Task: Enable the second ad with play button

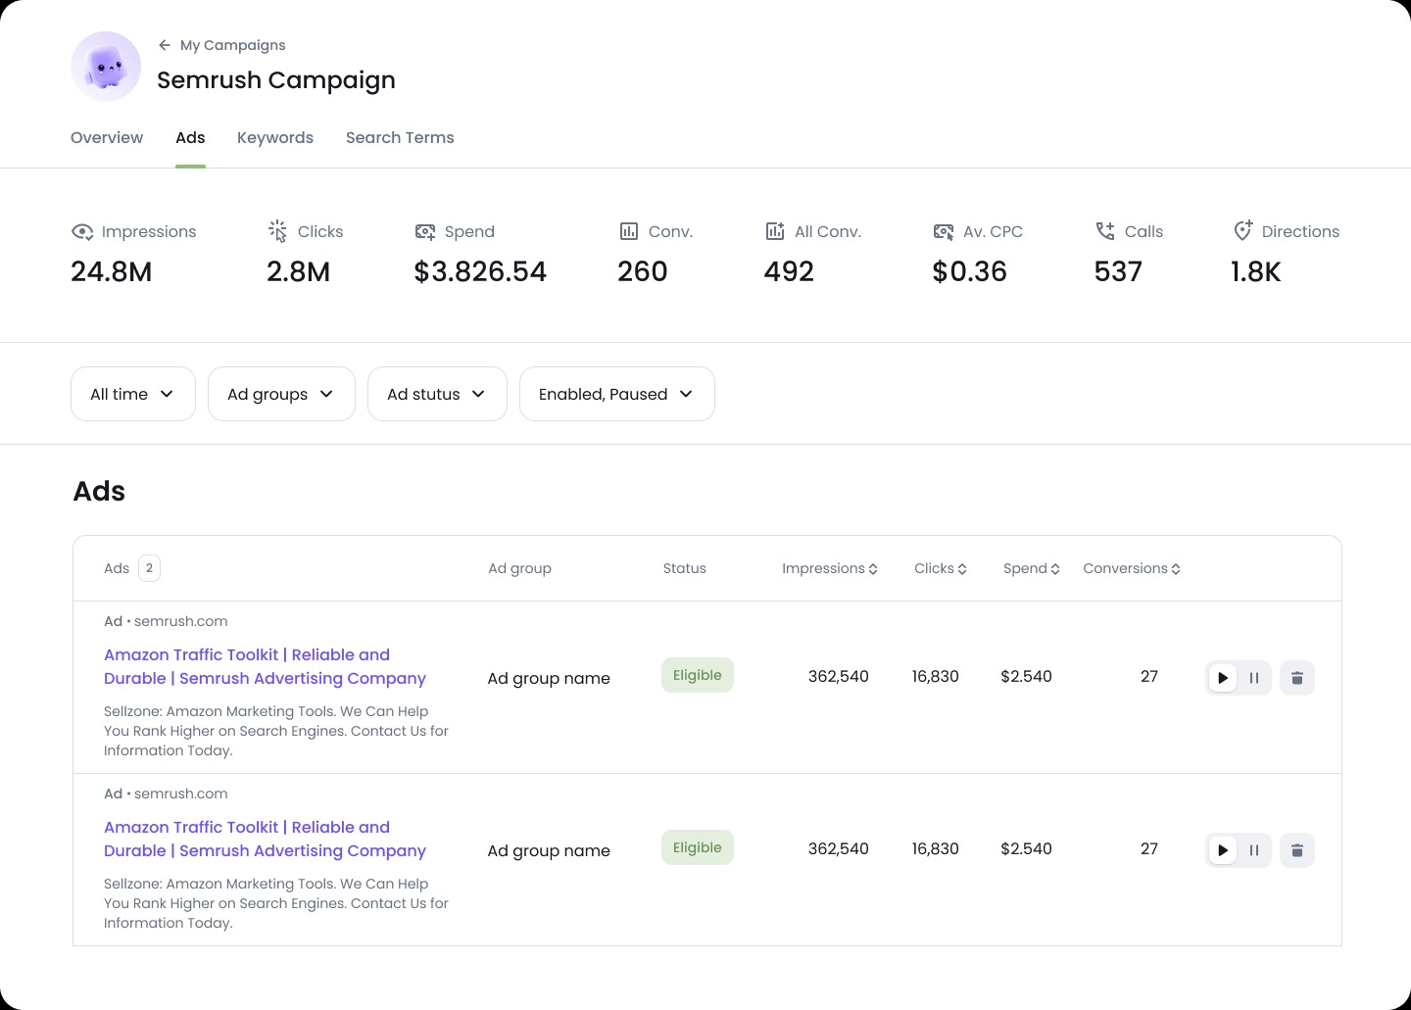Action: pyautogui.click(x=1223, y=850)
